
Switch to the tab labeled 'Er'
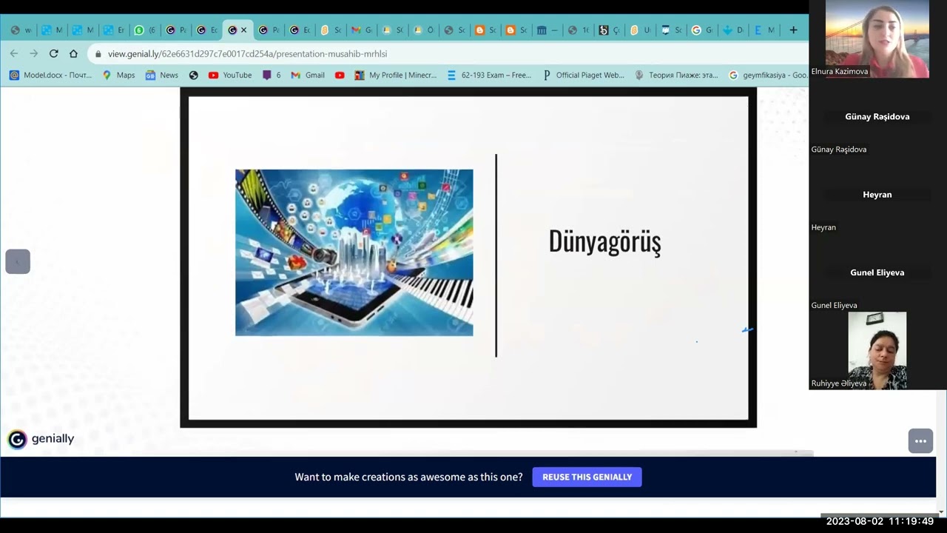point(114,30)
